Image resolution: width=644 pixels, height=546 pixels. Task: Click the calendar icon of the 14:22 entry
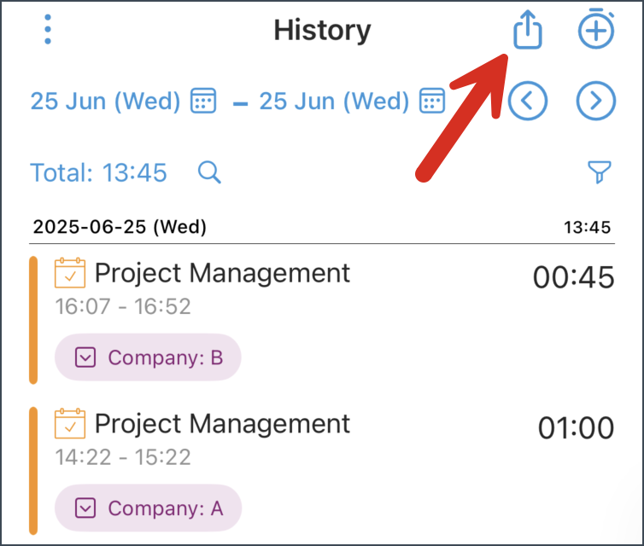pyautogui.click(x=70, y=424)
